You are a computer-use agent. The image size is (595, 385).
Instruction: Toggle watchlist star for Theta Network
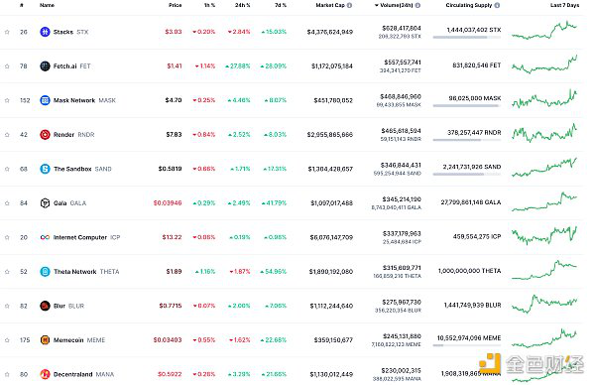click(7, 272)
